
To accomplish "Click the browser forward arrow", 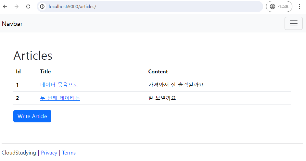I will point(17,6).
